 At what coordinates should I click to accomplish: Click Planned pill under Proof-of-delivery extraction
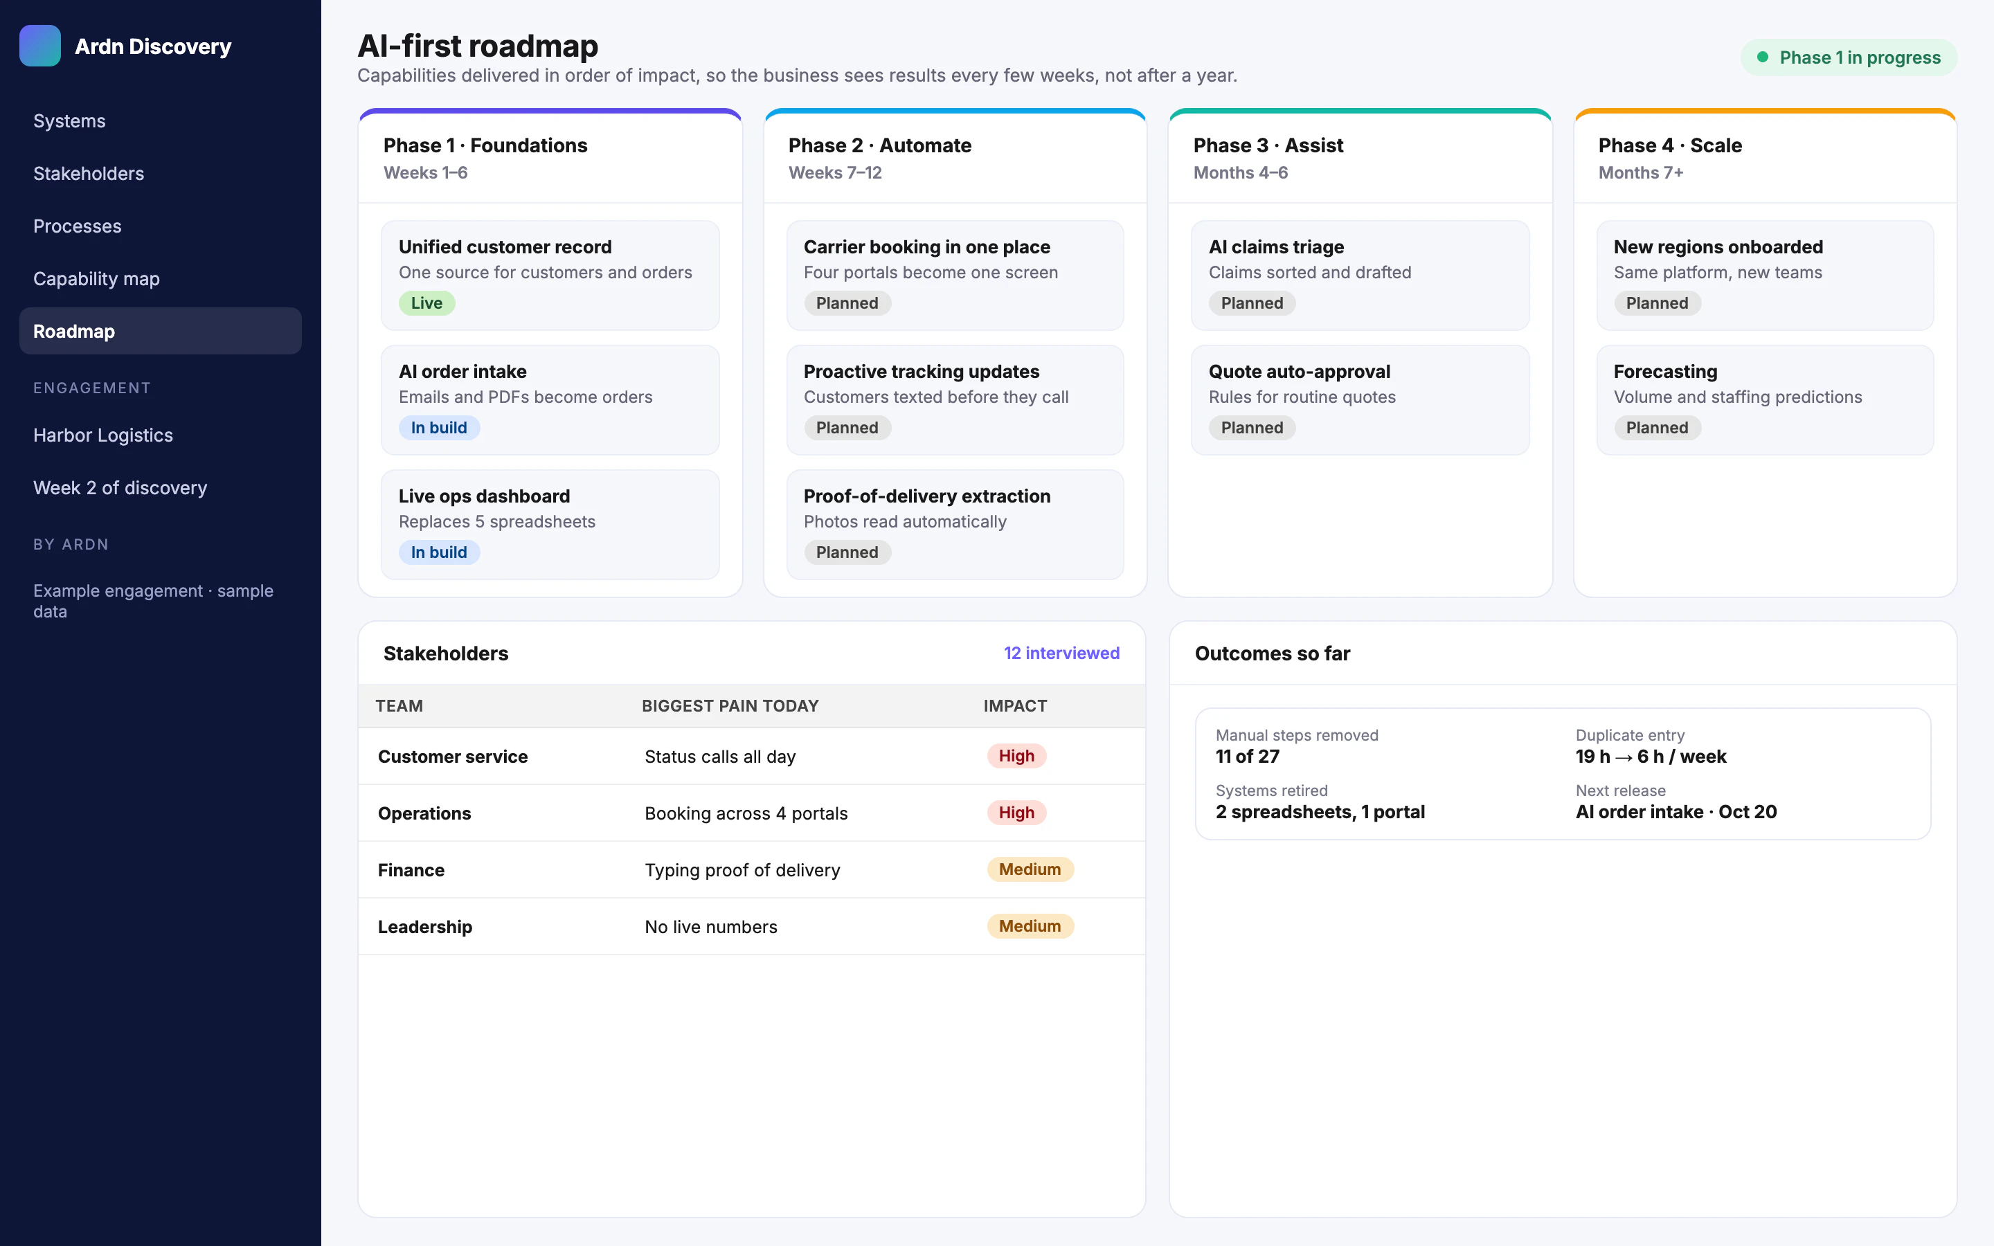pyautogui.click(x=847, y=552)
